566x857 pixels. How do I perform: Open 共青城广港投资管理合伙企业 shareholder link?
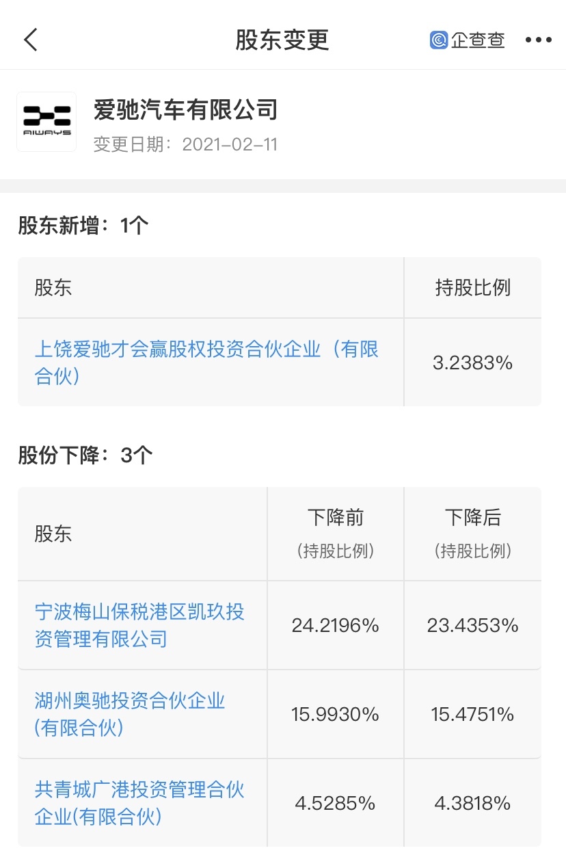[x=139, y=803]
